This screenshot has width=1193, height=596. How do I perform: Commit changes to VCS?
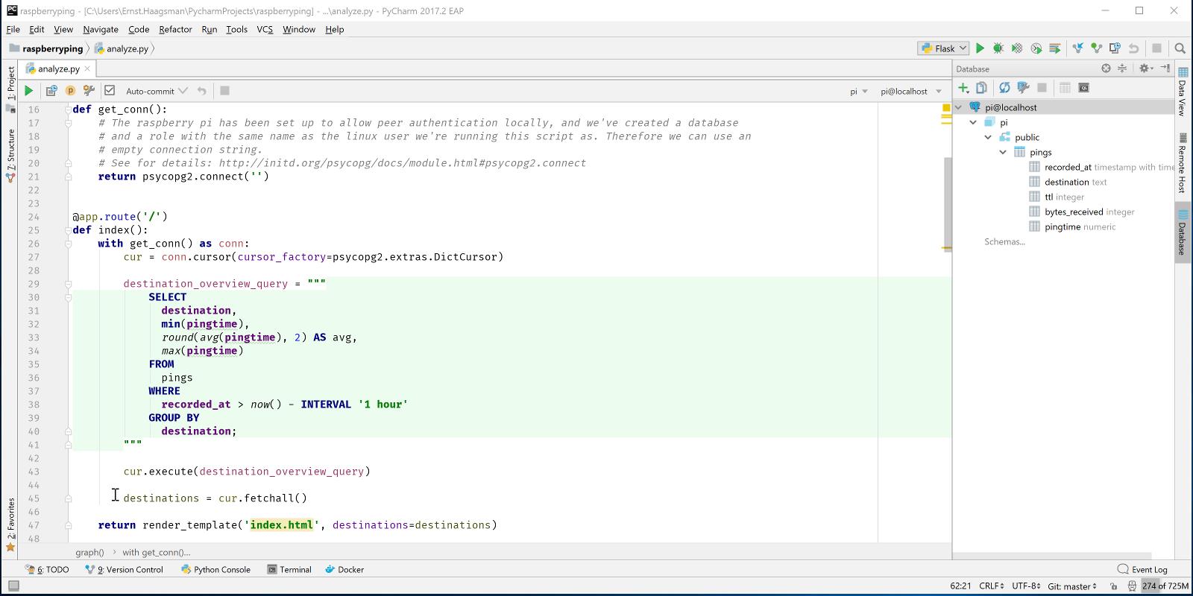click(1096, 48)
